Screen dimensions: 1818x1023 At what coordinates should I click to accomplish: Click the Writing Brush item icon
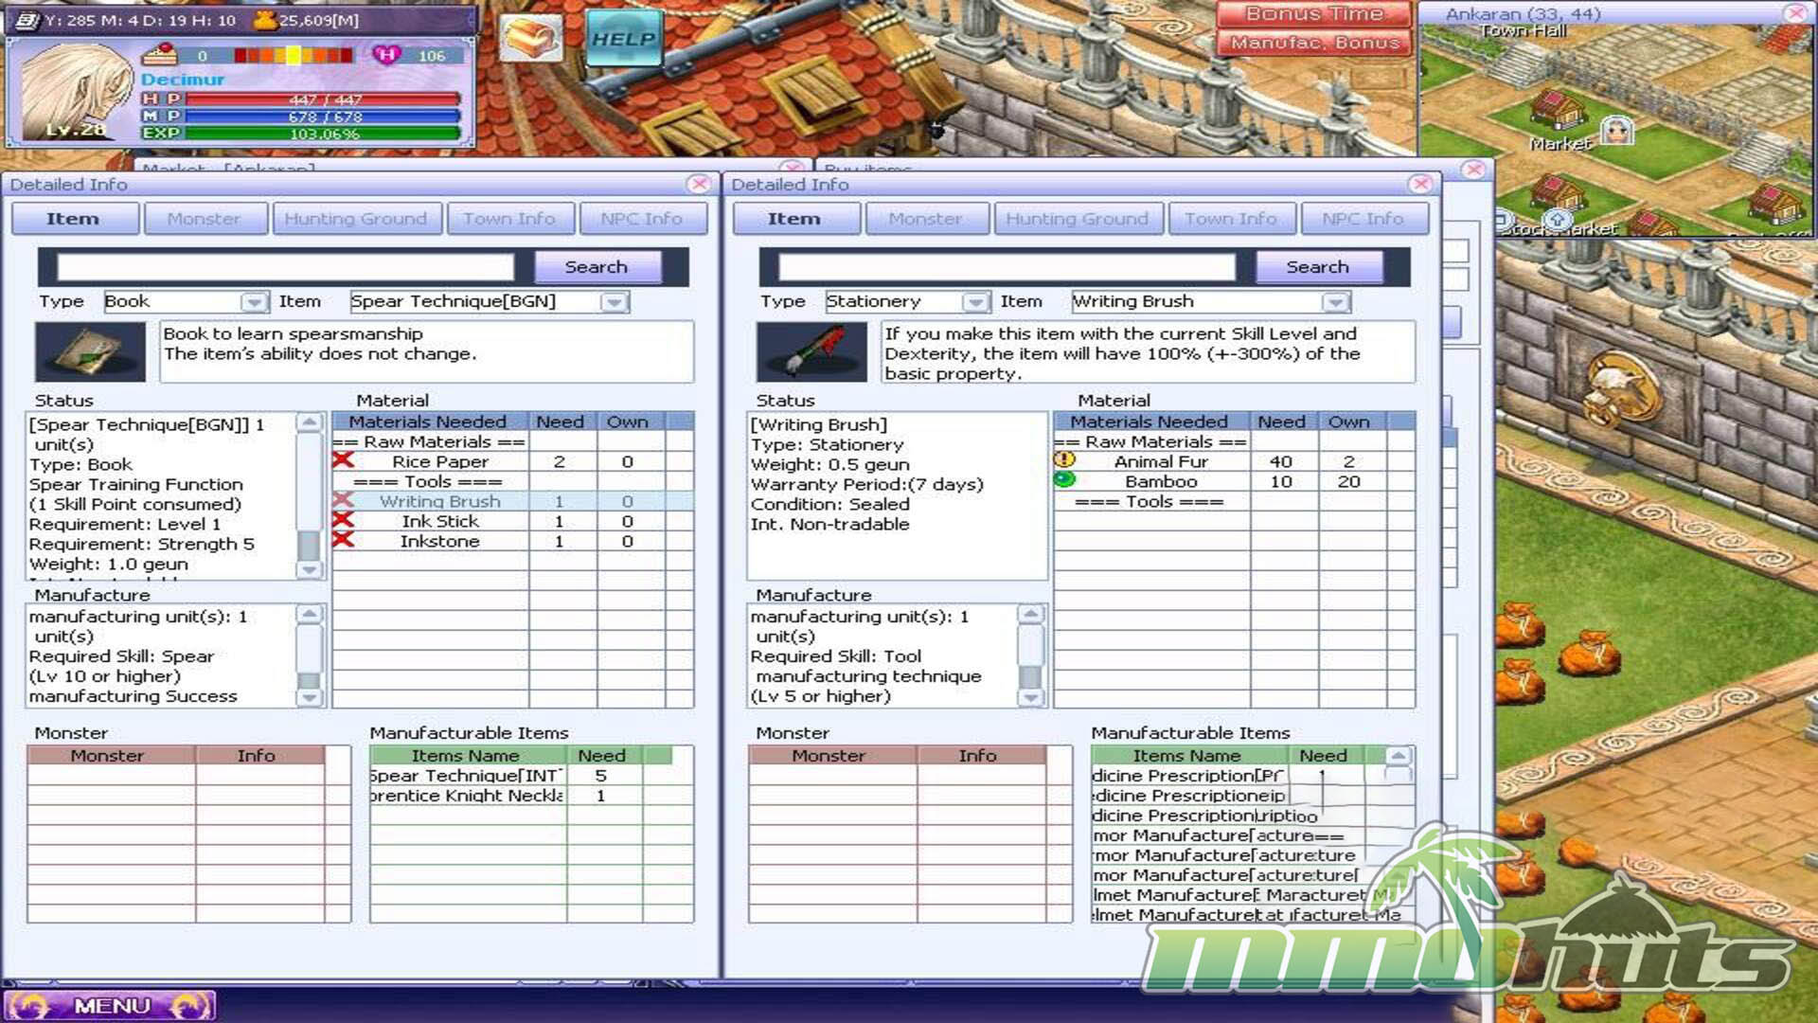811,351
